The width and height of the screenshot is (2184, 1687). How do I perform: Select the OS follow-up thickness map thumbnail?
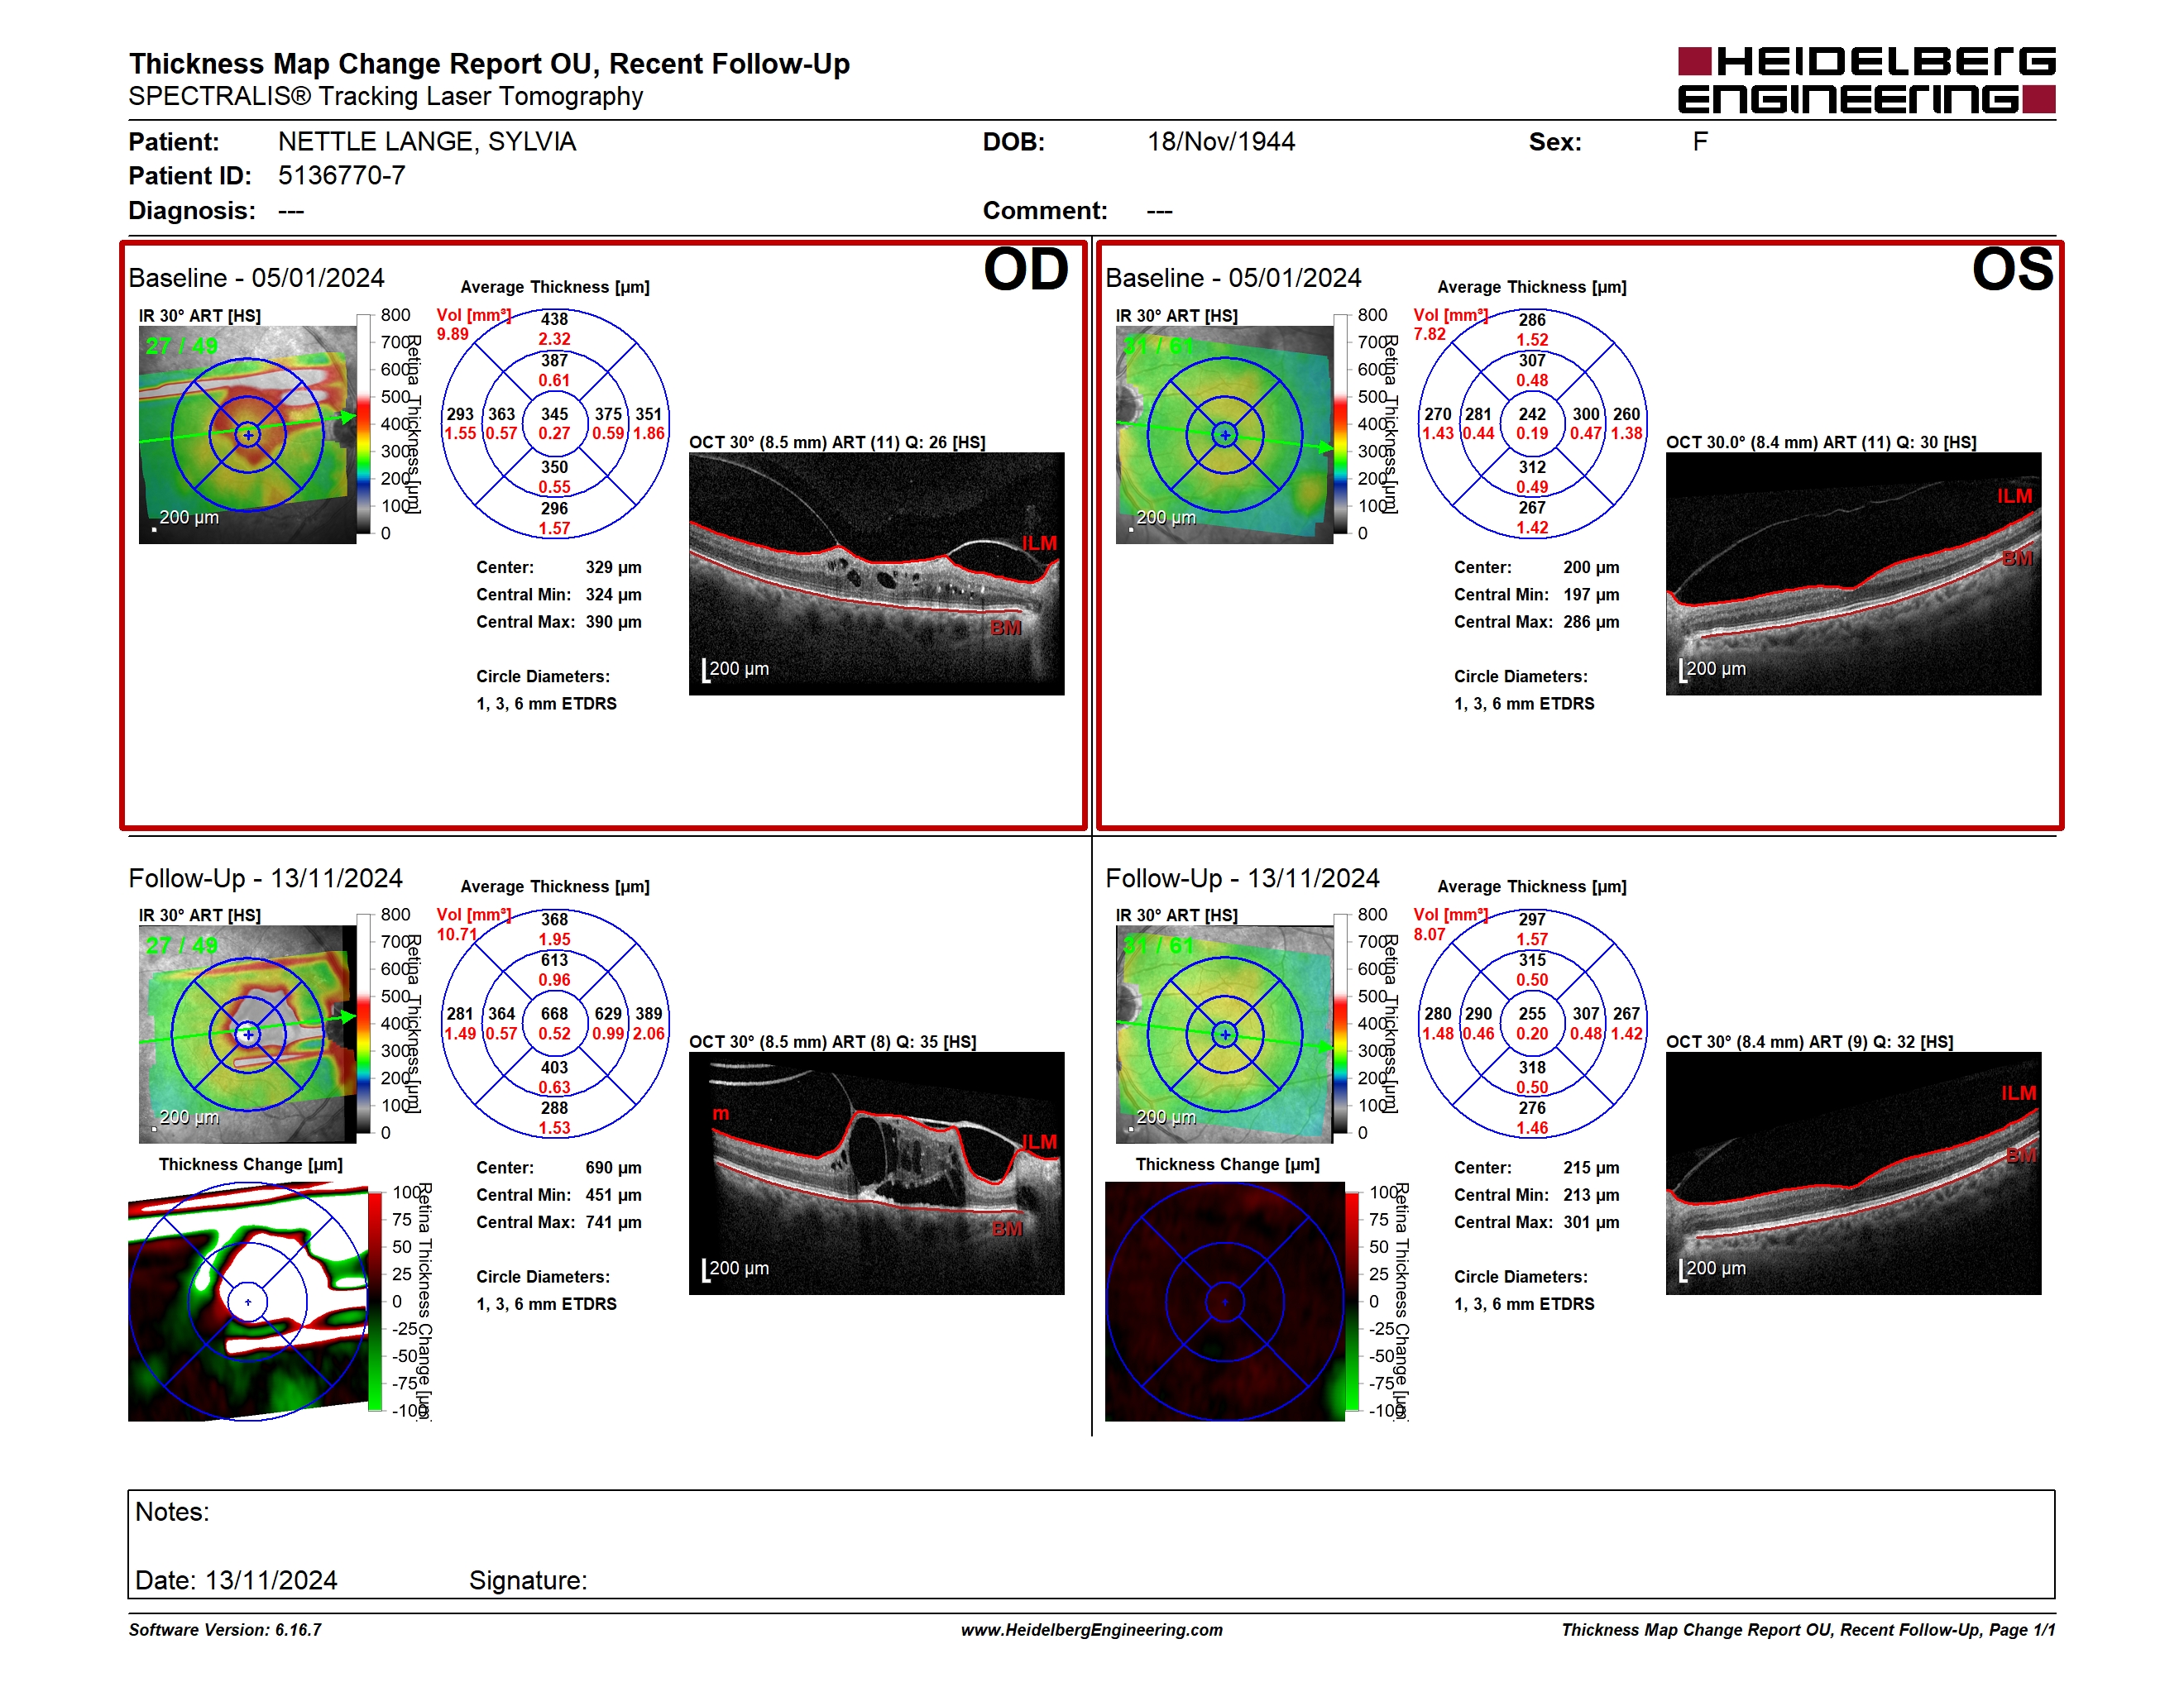coord(1225,1035)
